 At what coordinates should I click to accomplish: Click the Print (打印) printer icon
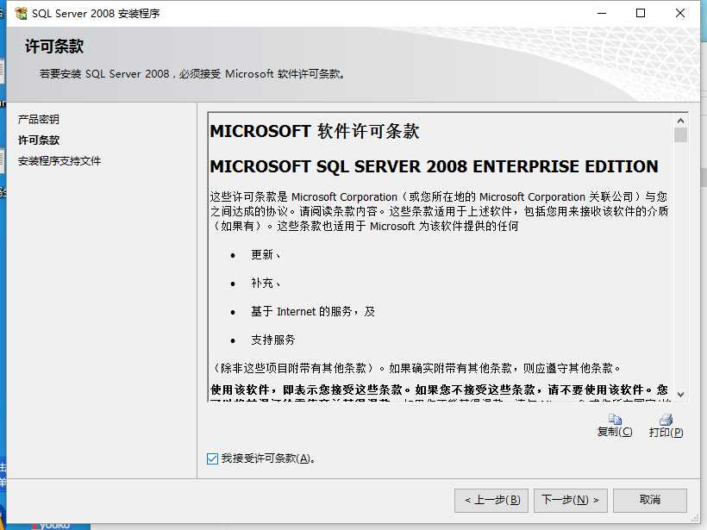click(x=666, y=420)
